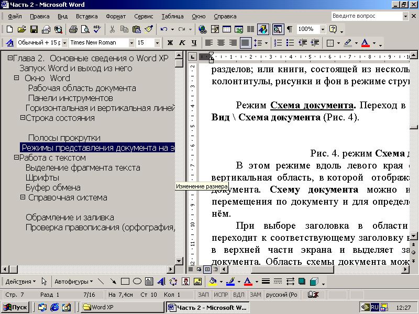The height and width of the screenshot is (314, 419).
Task: Save the document with the floppy icon
Action: pyautogui.click(x=34, y=29)
